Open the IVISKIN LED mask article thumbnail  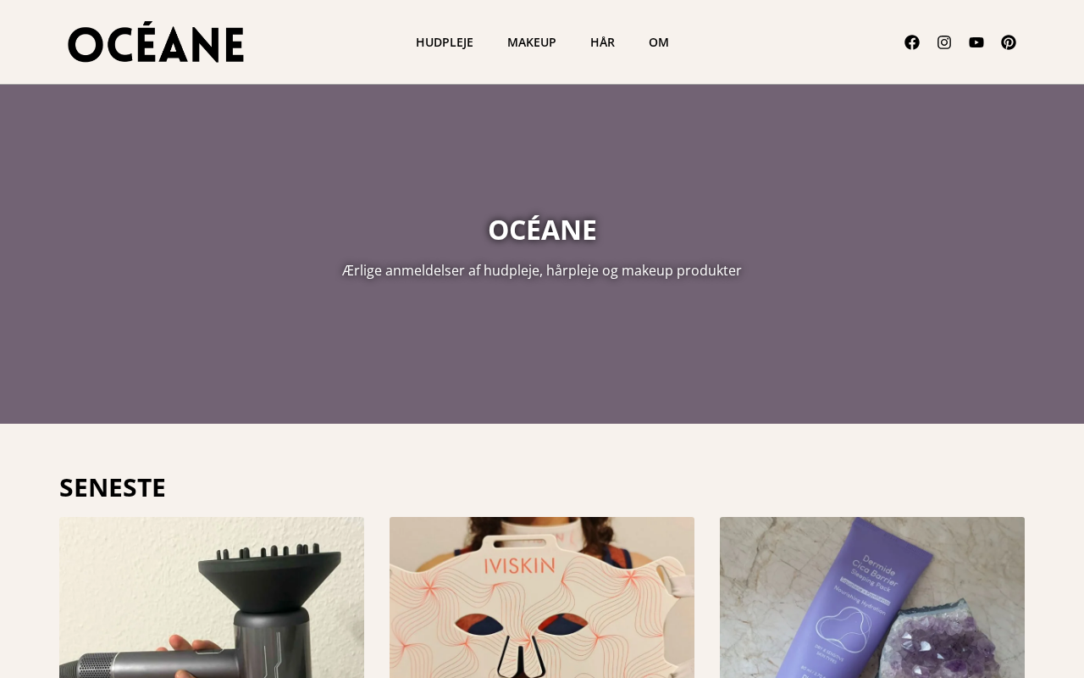542,597
